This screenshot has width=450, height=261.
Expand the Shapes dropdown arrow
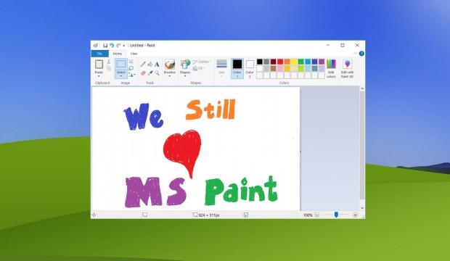point(185,76)
